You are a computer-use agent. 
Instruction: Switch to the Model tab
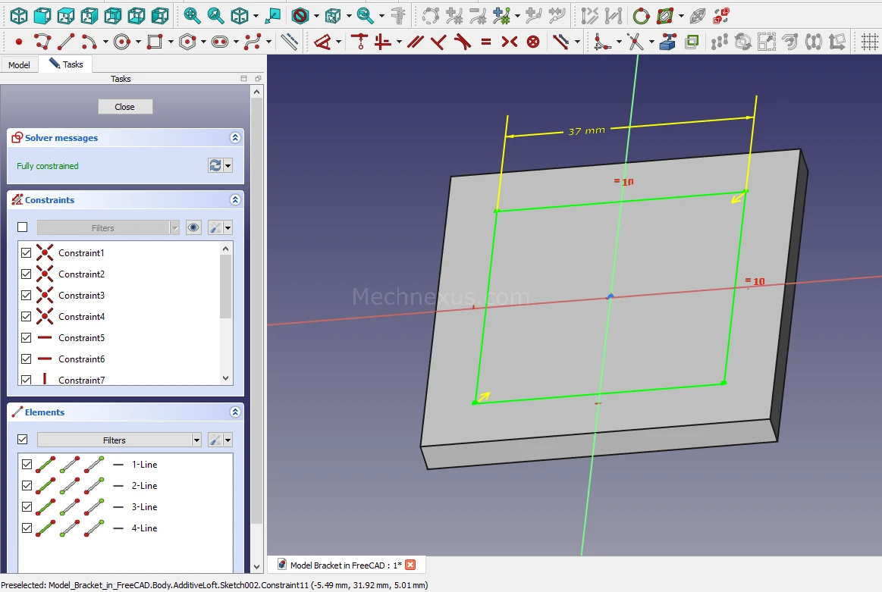19,65
